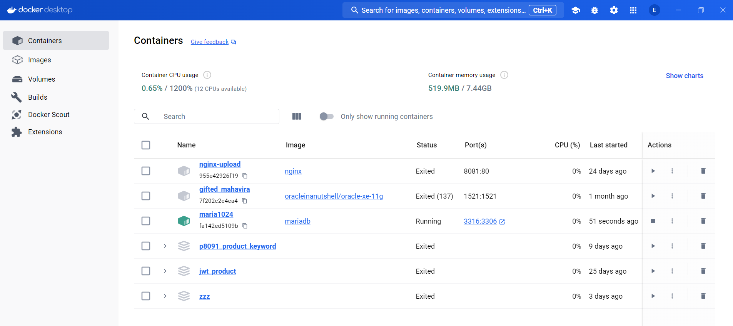Delete the jwt_product stack
This screenshot has height=326, width=733.
point(703,271)
